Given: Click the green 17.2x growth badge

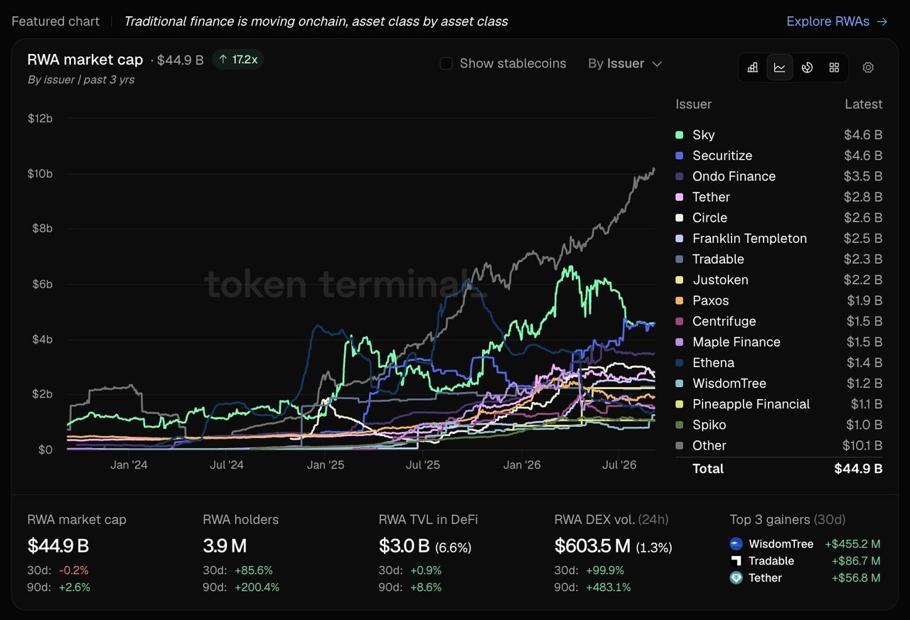Looking at the screenshot, I should tap(237, 60).
